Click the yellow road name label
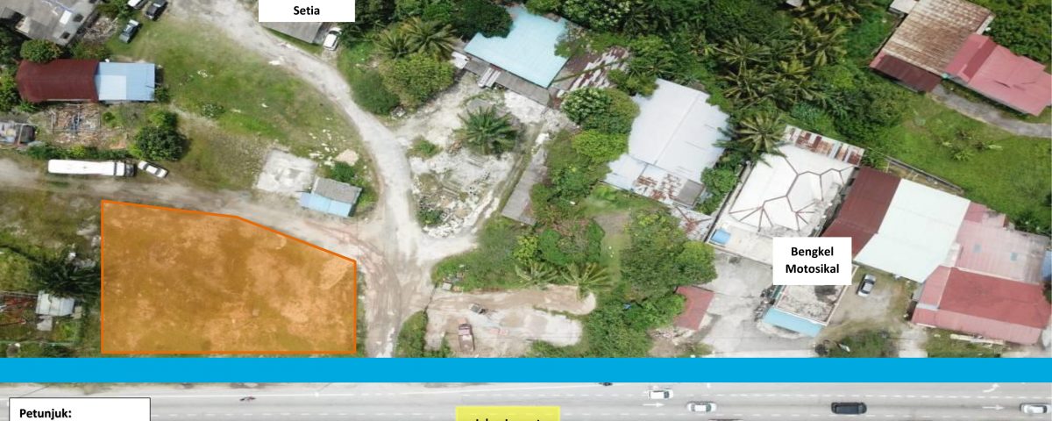1052x421 pixels. (508, 414)
